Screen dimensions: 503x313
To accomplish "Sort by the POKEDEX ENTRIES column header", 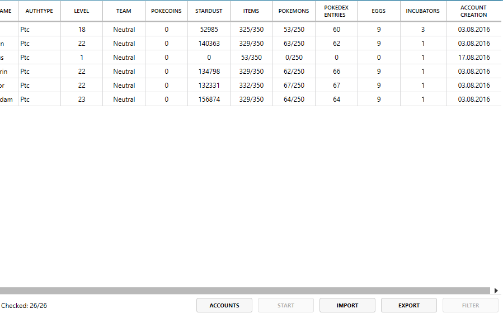I will 336,11.
